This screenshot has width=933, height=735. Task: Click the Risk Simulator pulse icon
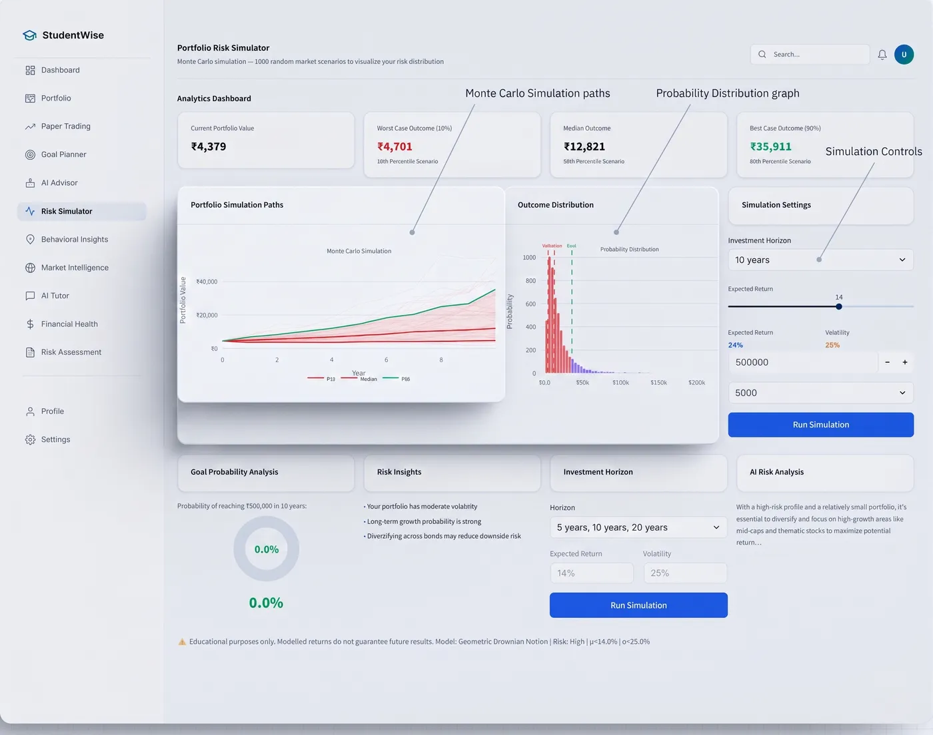(30, 211)
